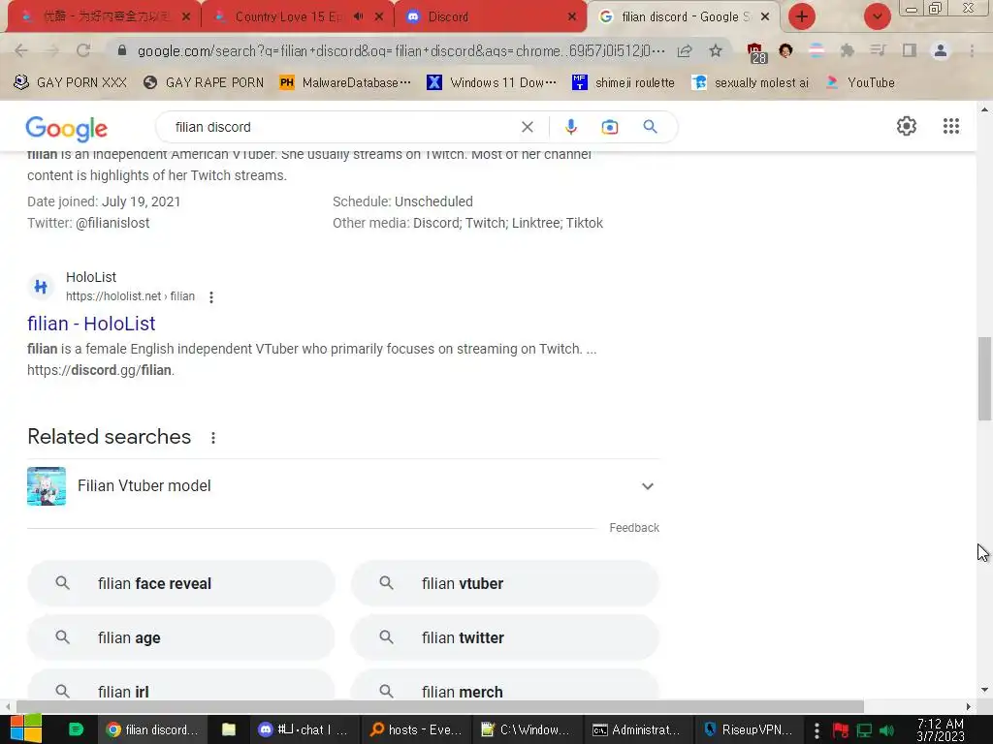This screenshot has height=744, width=993.
Task: Switch to Administrator command prompt in taskbar
Action: click(x=638, y=729)
